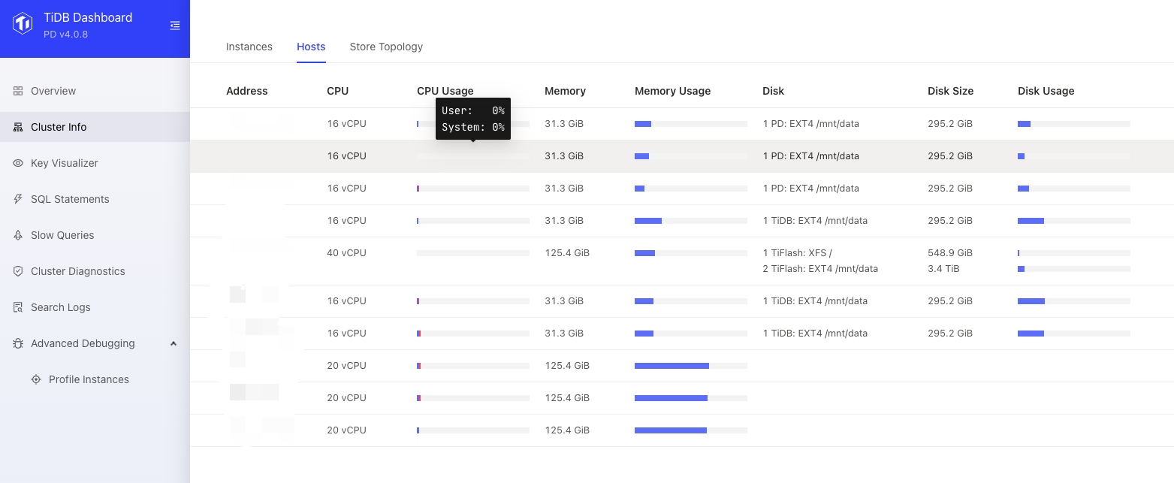The image size is (1174, 483).
Task: Click the SQL Statements lightning icon
Action: (x=18, y=199)
